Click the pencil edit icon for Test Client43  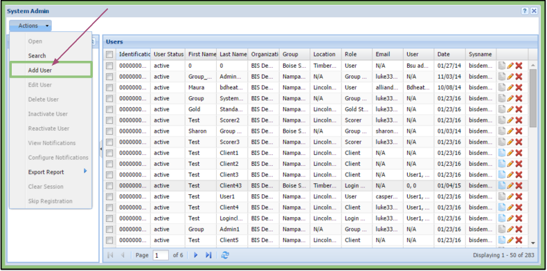pyautogui.click(x=510, y=186)
